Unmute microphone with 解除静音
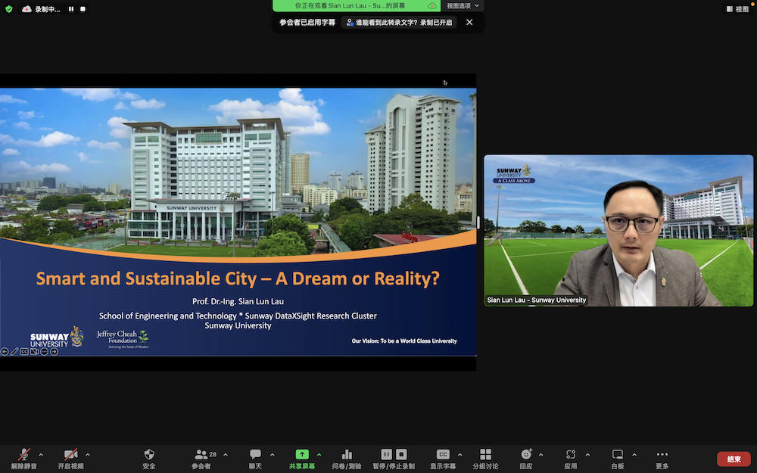The width and height of the screenshot is (757, 473). click(x=23, y=459)
